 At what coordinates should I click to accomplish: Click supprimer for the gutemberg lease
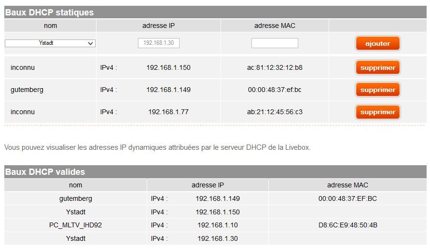pos(378,90)
